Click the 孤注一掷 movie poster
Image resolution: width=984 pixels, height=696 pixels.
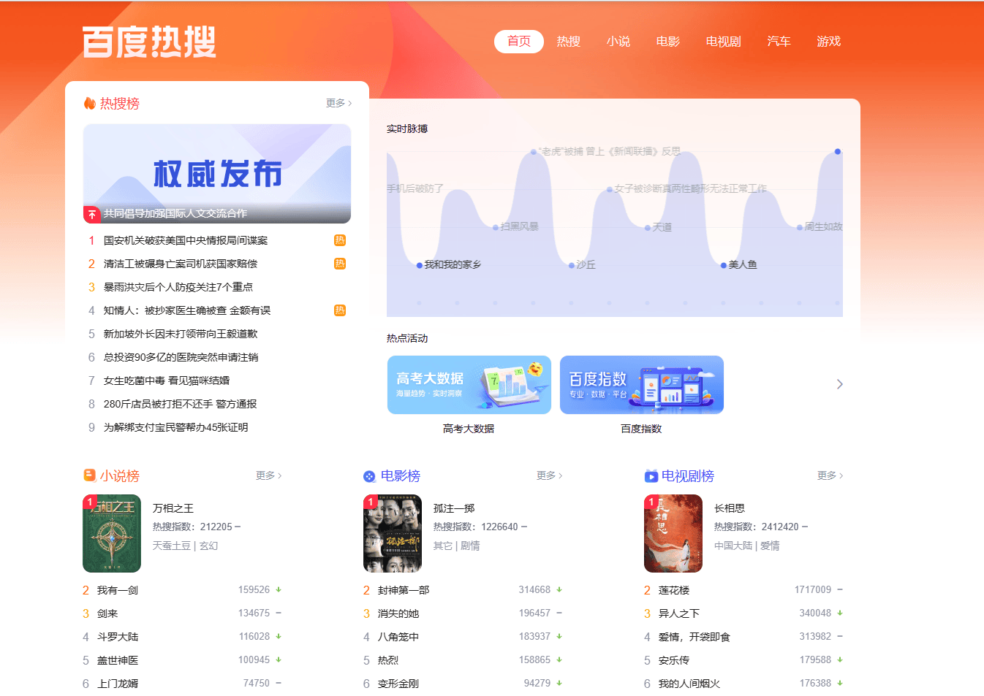[393, 533]
